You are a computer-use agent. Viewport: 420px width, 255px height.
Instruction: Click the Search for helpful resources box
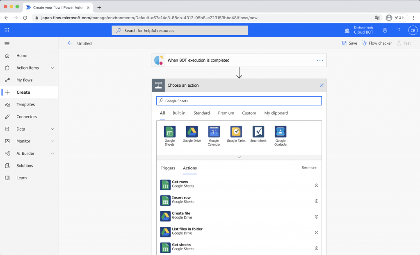click(180, 30)
